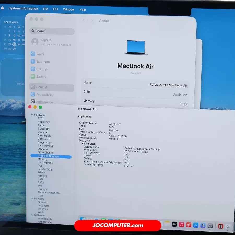Click the Apple M2 chip value in About
Screen dimensions: 235x235
point(180,95)
